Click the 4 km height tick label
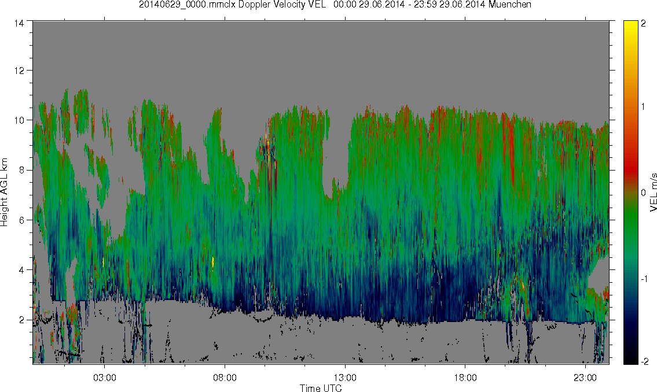The height and width of the screenshot is (392, 657). pyautogui.click(x=21, y=270)
